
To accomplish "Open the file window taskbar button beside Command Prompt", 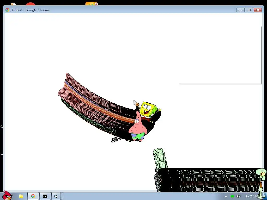I will pyautogui.click(x=56, y=196).
